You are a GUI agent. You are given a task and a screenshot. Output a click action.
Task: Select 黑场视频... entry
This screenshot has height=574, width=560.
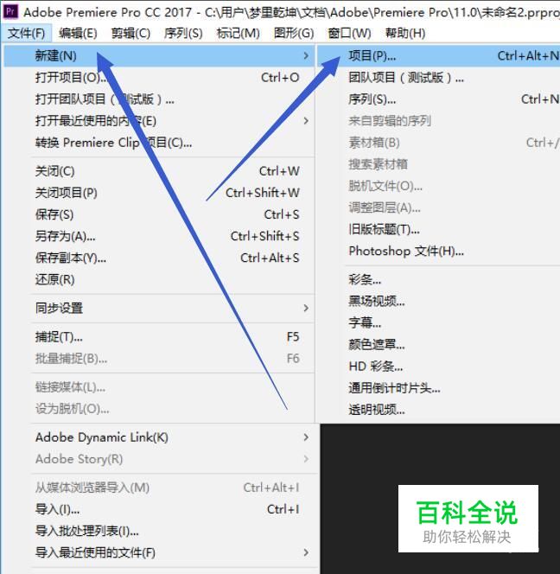point(438,302)
